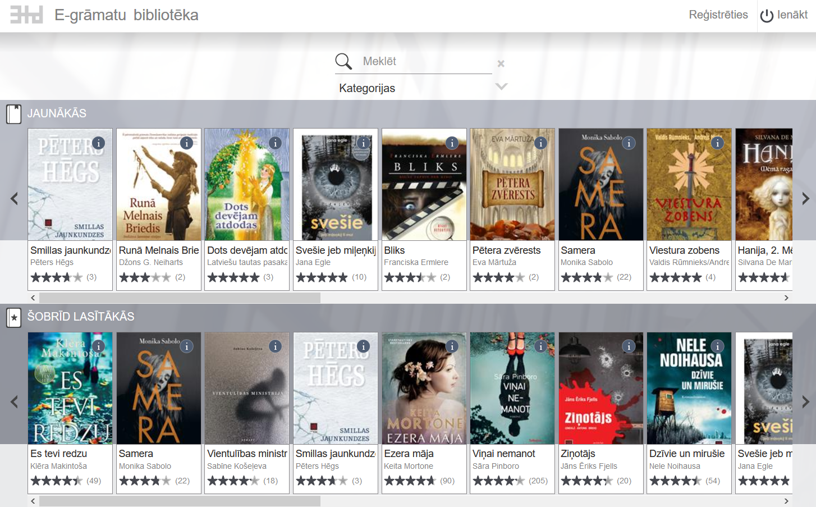Screen dimensions: 816x507
Task: Show info for Vientulības ministrija
Action: tap(275, 346)
